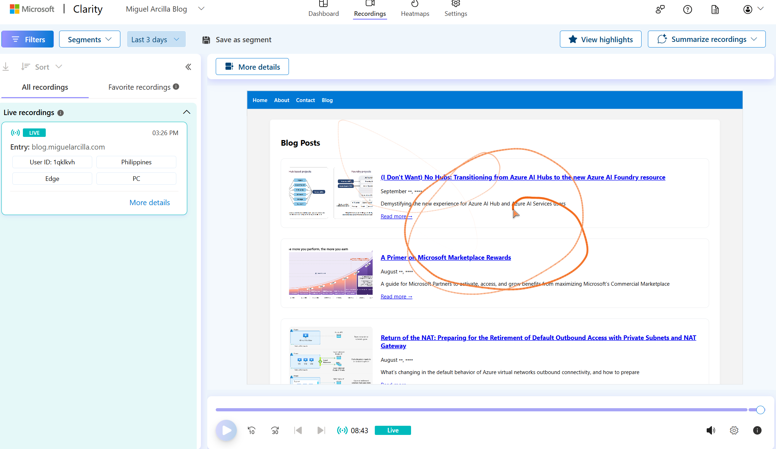
Task: Click the Marketplace Rewards post thumbnail
Action: click(331, 273)
